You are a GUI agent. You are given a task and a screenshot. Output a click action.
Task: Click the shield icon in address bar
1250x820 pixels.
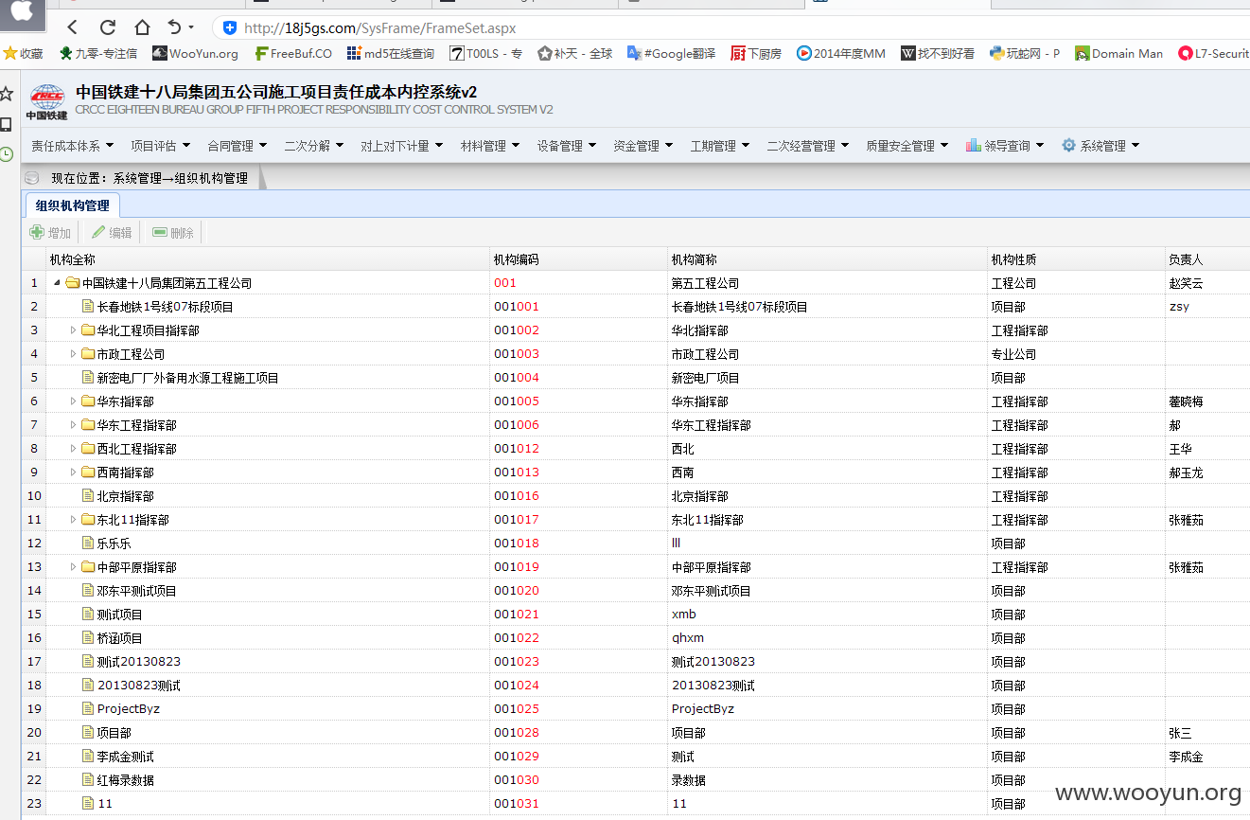tap(230, 27)
